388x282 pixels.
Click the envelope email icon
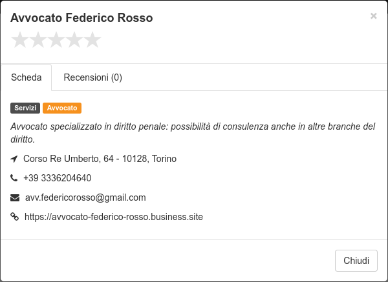pyautogui.click(x=15, y=198)
